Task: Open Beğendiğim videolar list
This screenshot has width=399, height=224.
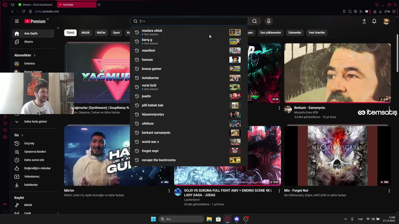Action: (x=33, y=168)
